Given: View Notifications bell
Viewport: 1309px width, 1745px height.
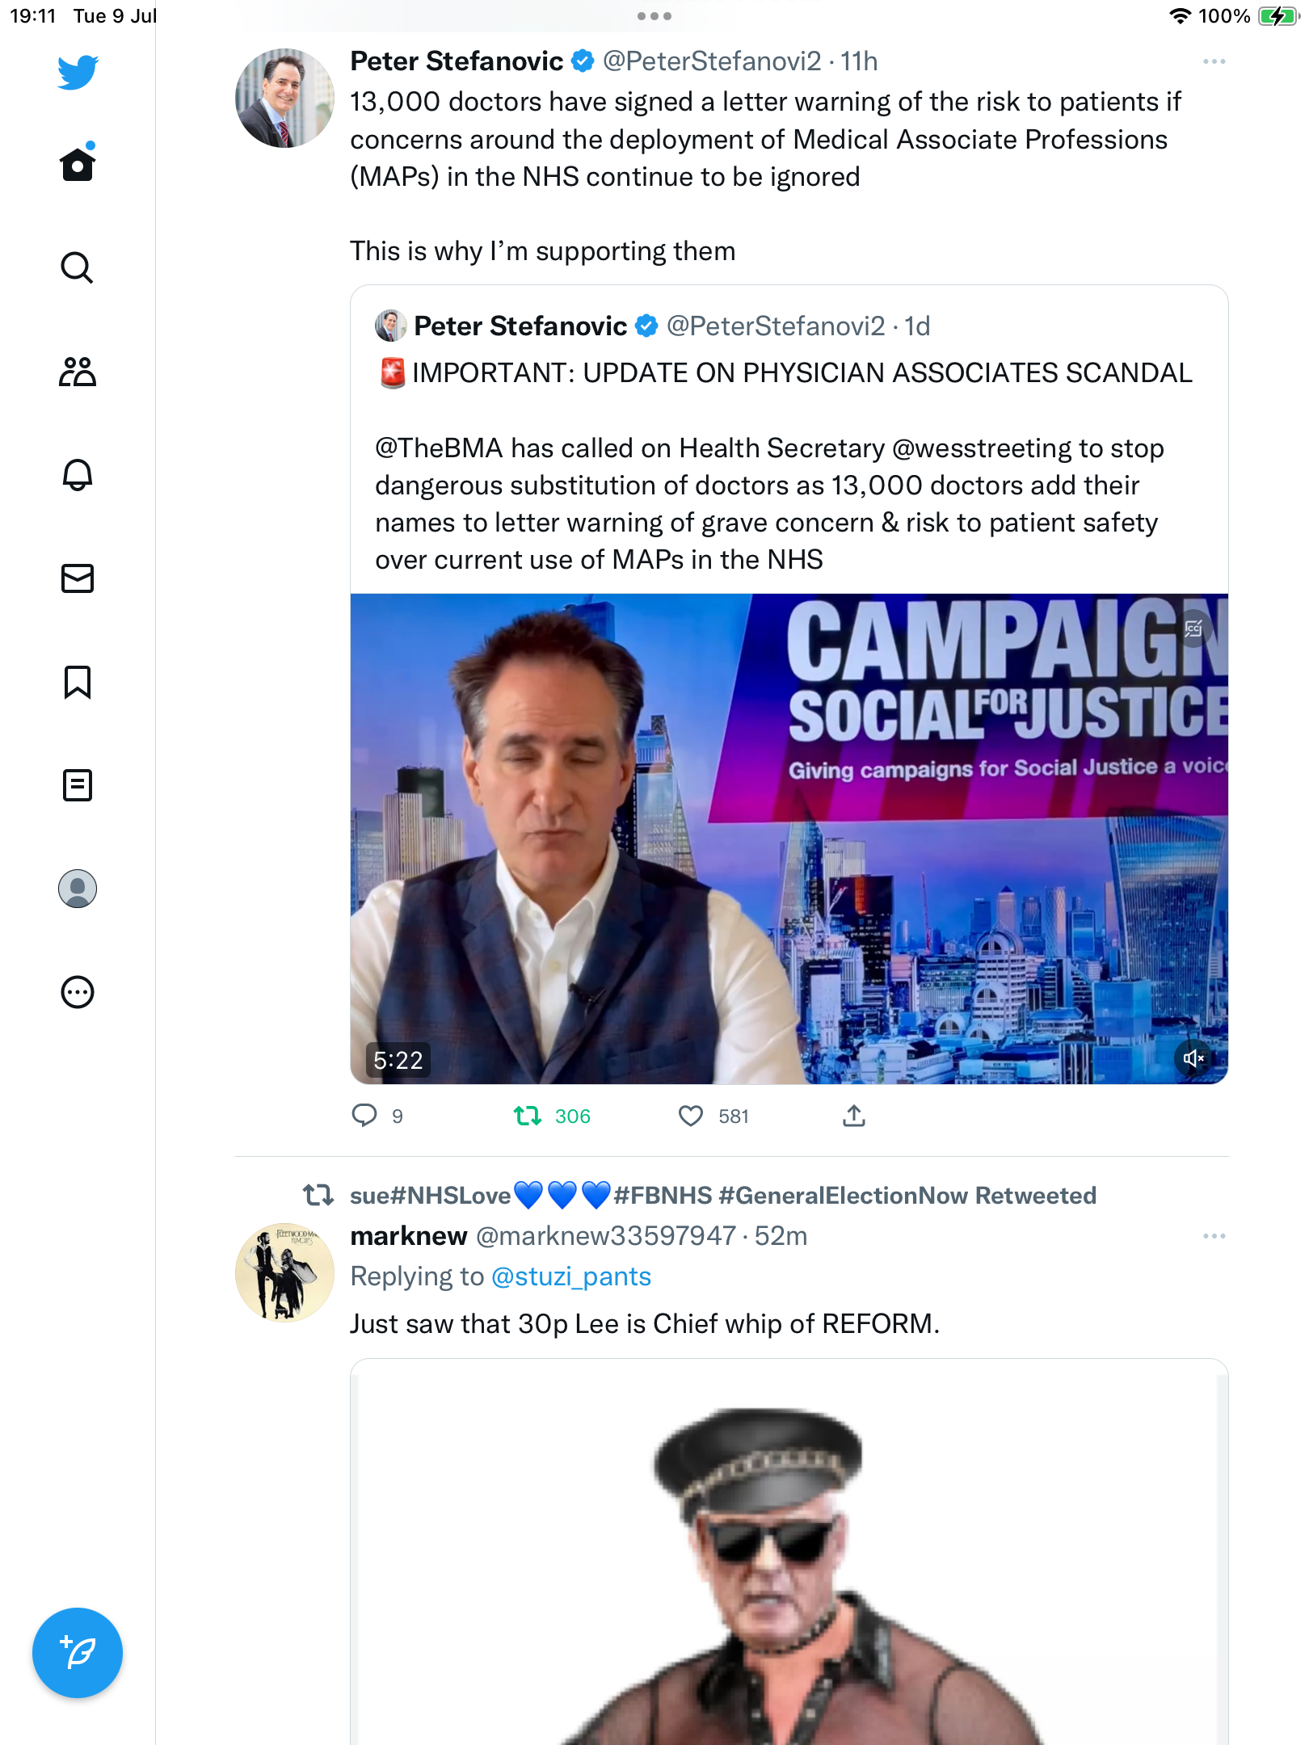Looking at the screenshot, I should (x=78, y=475).
